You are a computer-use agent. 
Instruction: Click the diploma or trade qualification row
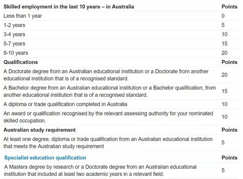pyautogui.click(x=120, y=104)
